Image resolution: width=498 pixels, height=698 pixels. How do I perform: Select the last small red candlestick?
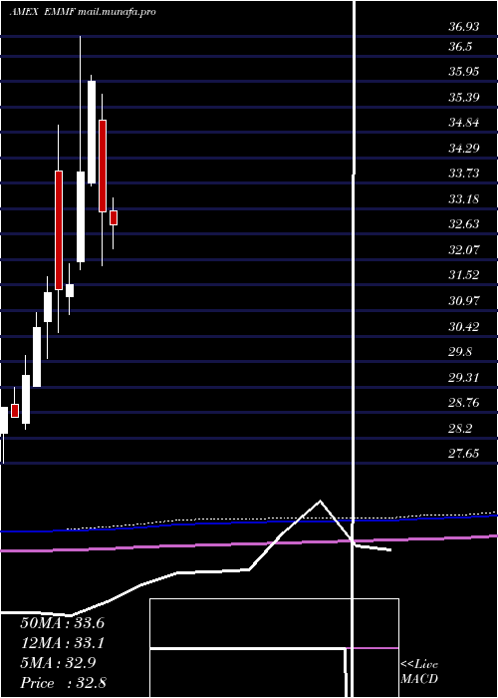click(114, 218)
